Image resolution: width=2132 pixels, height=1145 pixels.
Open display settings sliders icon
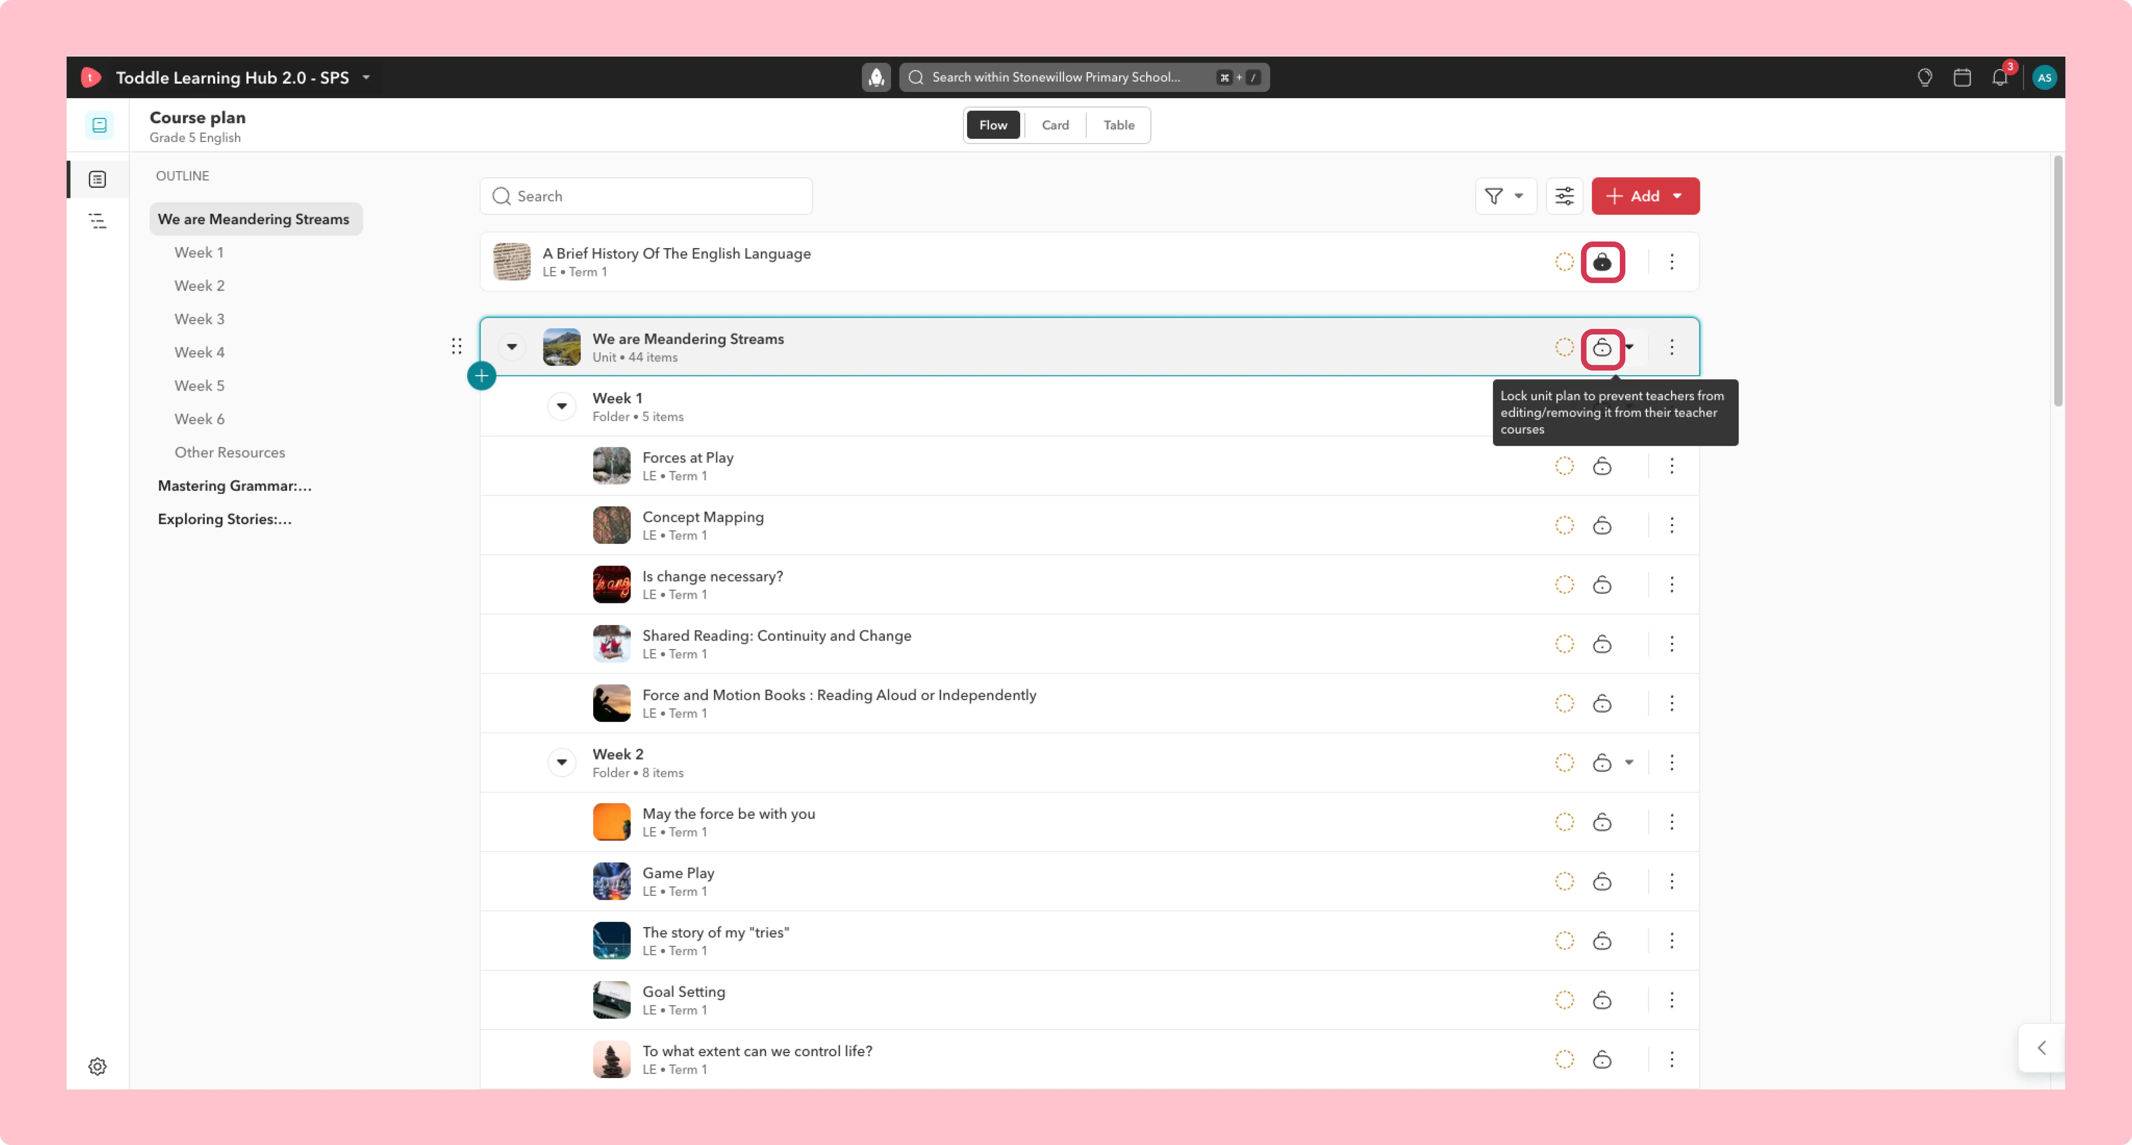[1564, 196]
